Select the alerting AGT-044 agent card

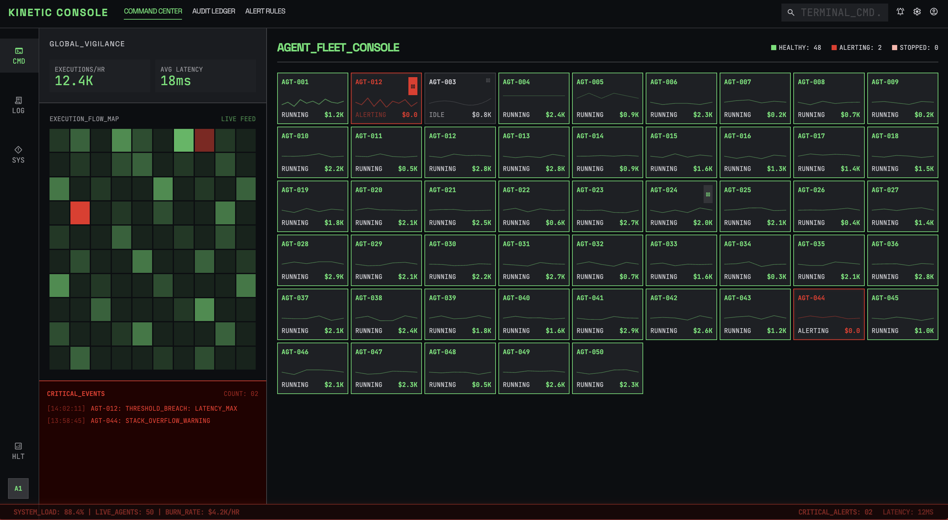(x=828, y=314)
